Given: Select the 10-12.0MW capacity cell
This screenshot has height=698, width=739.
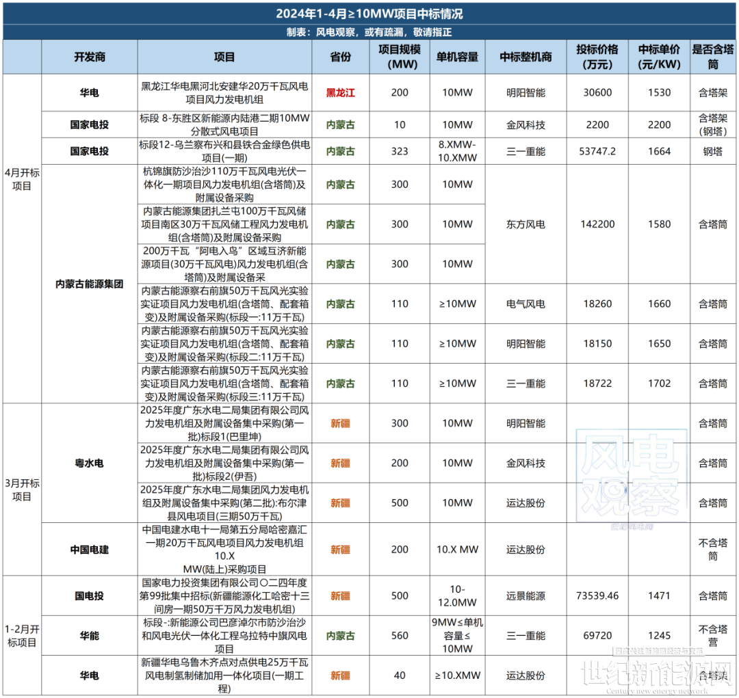Looking at the screenshot, I should [x=457, y=596].
